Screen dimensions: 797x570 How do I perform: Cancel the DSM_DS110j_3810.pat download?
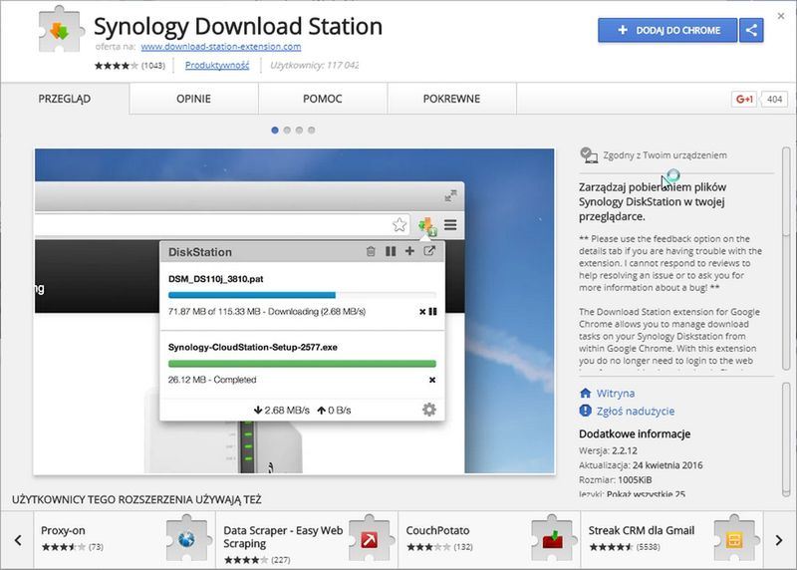pos(422,312)
